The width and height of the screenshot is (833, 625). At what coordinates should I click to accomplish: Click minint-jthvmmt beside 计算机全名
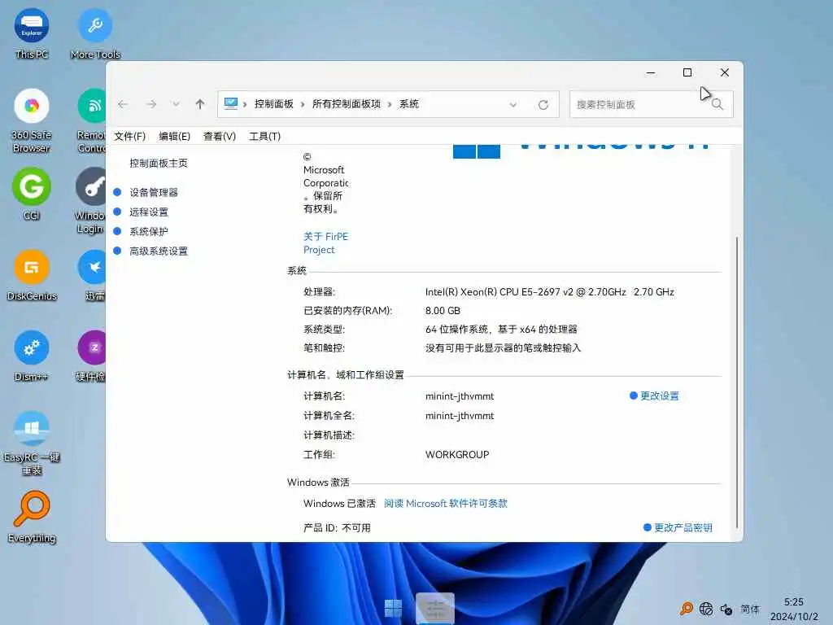click(460, 416)
